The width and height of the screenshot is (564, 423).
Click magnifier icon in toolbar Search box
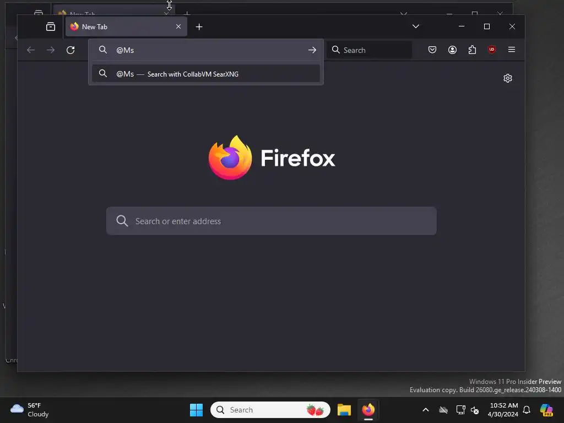[335, 50]
